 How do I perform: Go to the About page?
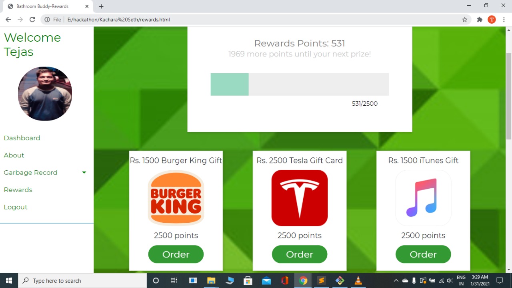(14, 155)
